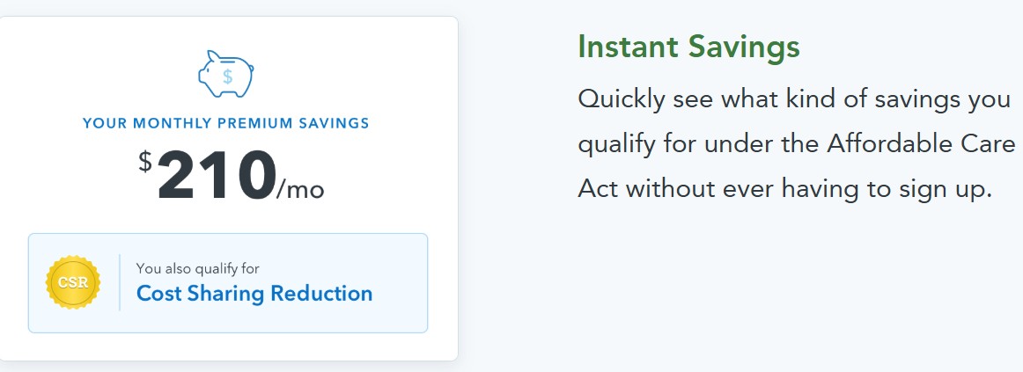The height and width of the screenshot is (372, 1023).
Task: Click the '/mo' suffix after the amount
Action: [300, 189]
